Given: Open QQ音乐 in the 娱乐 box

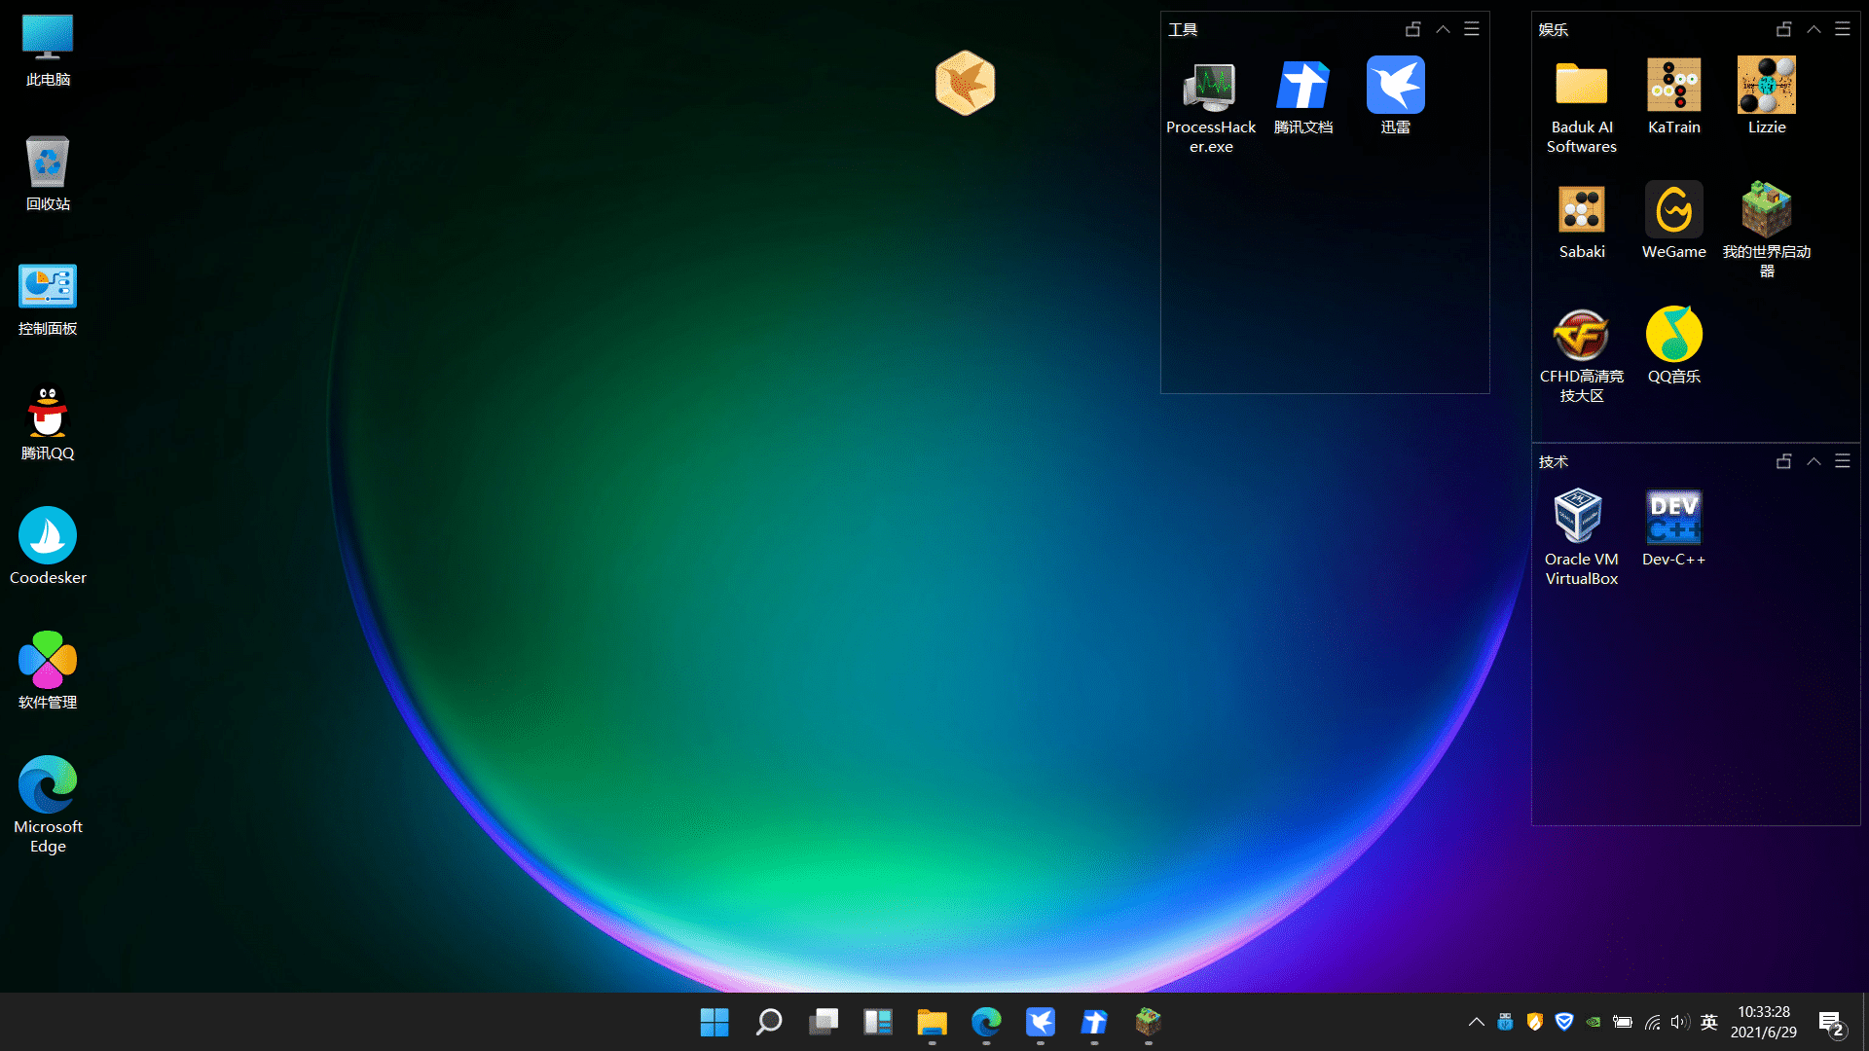Looking at the screenshot, I should pyautogui.click(x=1674, y=346).
